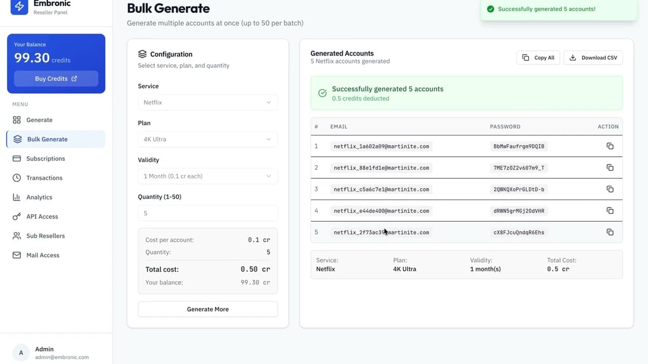
Task: Click Copy All generated accounts button
Action: pos(538,58)
